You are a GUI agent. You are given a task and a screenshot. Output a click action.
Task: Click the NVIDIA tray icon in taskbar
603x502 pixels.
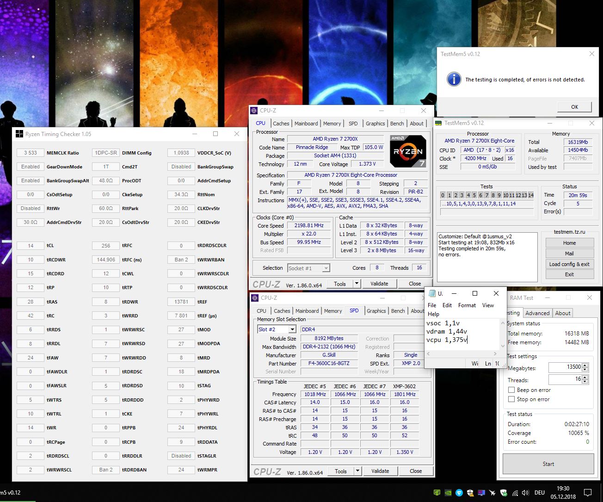pyautogui.click(x=448, y=493)
